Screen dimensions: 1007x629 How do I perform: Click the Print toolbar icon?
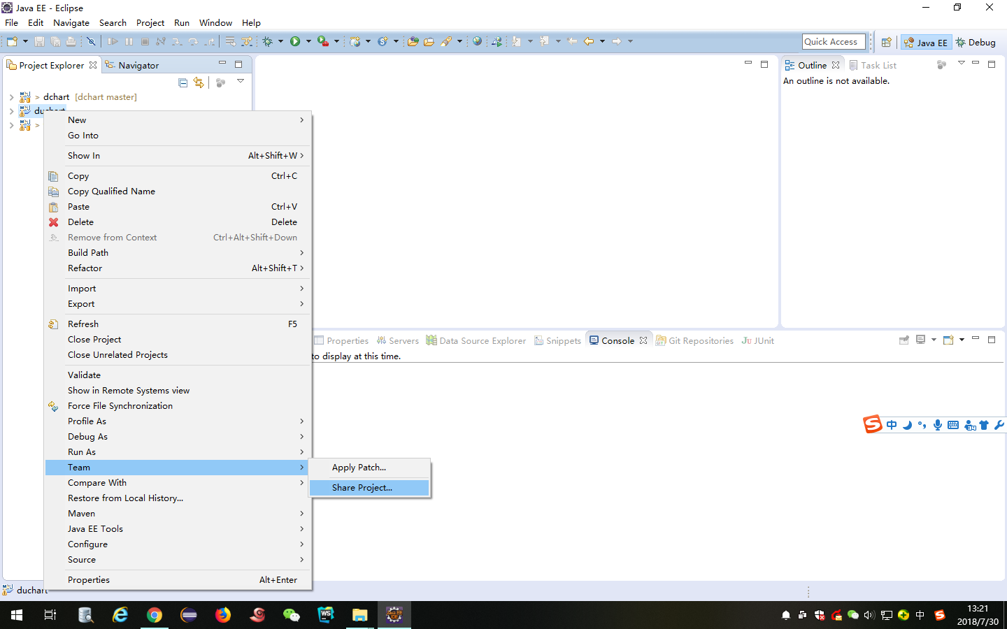pyautogui.click(x=71, y=41)
